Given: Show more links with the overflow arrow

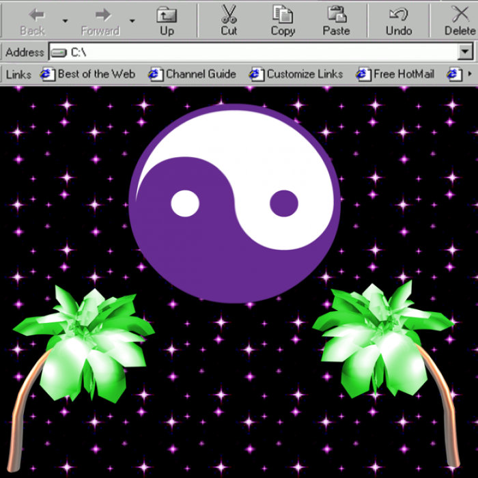Looking at the screenshot, I should tap(469, 74).
